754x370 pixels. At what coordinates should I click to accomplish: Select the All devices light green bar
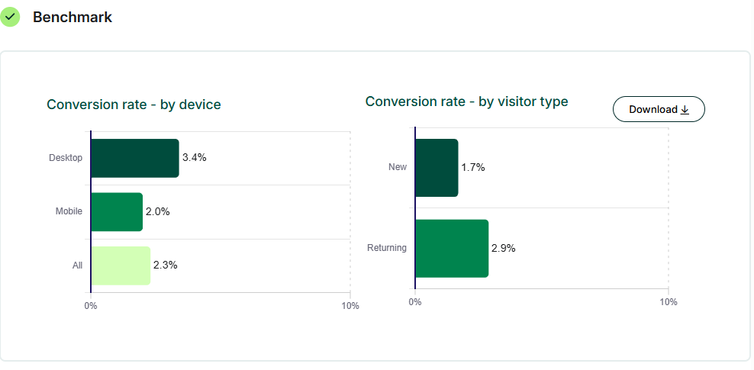coord(121,265)
